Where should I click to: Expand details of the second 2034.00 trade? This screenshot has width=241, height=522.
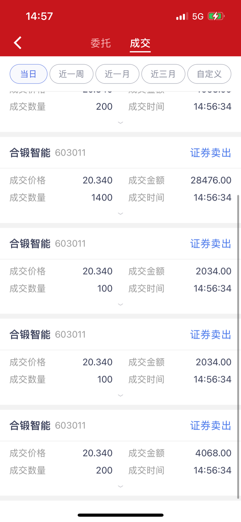120,396
